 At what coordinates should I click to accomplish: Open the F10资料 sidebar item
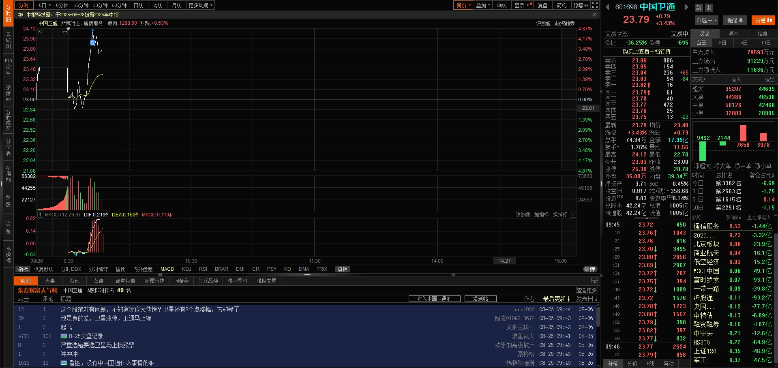click(8, 67)
